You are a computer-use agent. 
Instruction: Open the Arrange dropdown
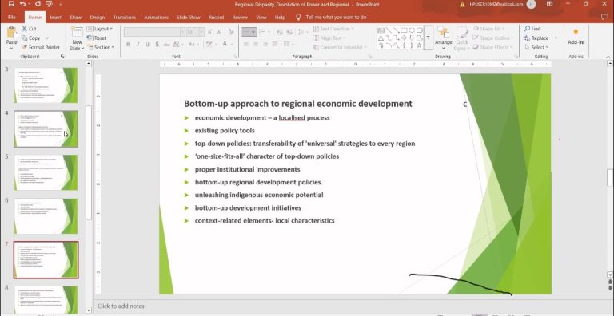coord(443,38)
